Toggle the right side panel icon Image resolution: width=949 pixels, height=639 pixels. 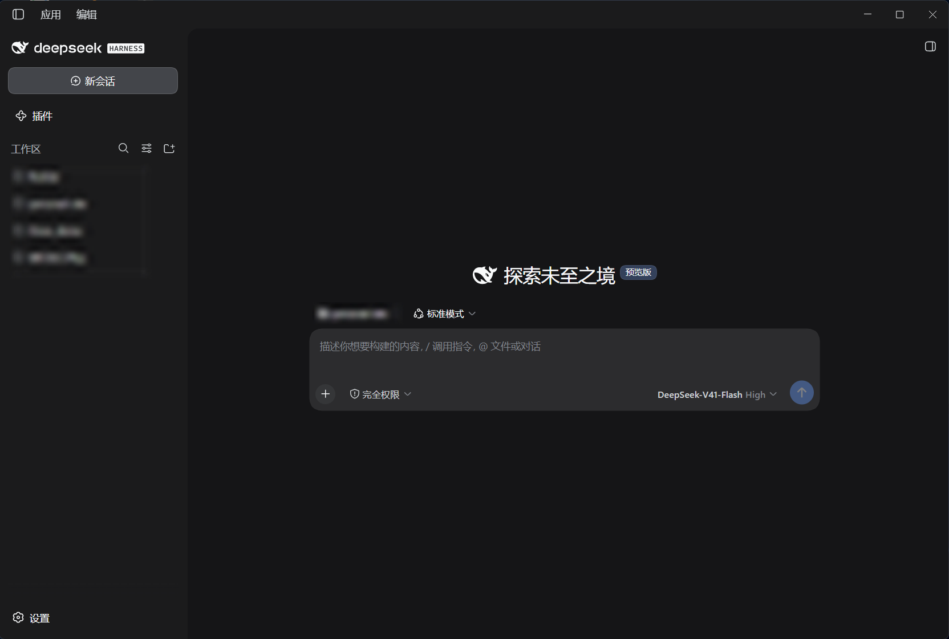930,47
